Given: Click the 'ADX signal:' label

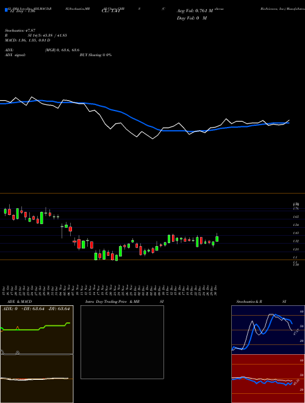Looking at the screenshot, I should 15,55.
